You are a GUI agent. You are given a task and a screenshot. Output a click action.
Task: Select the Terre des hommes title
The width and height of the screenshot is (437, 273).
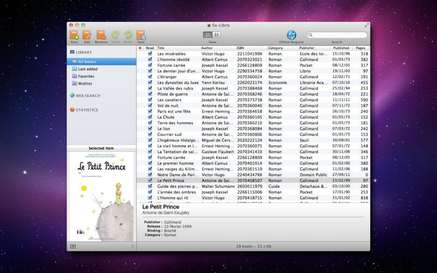175,123
